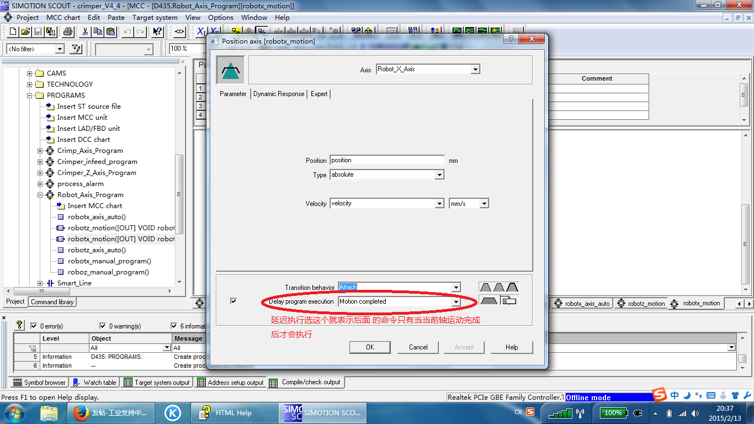This screenshot has height=424, width=754.
Task: Open the velocity unit mm/s dropdown
Action: pyautogui.click(x=484, y=204)
